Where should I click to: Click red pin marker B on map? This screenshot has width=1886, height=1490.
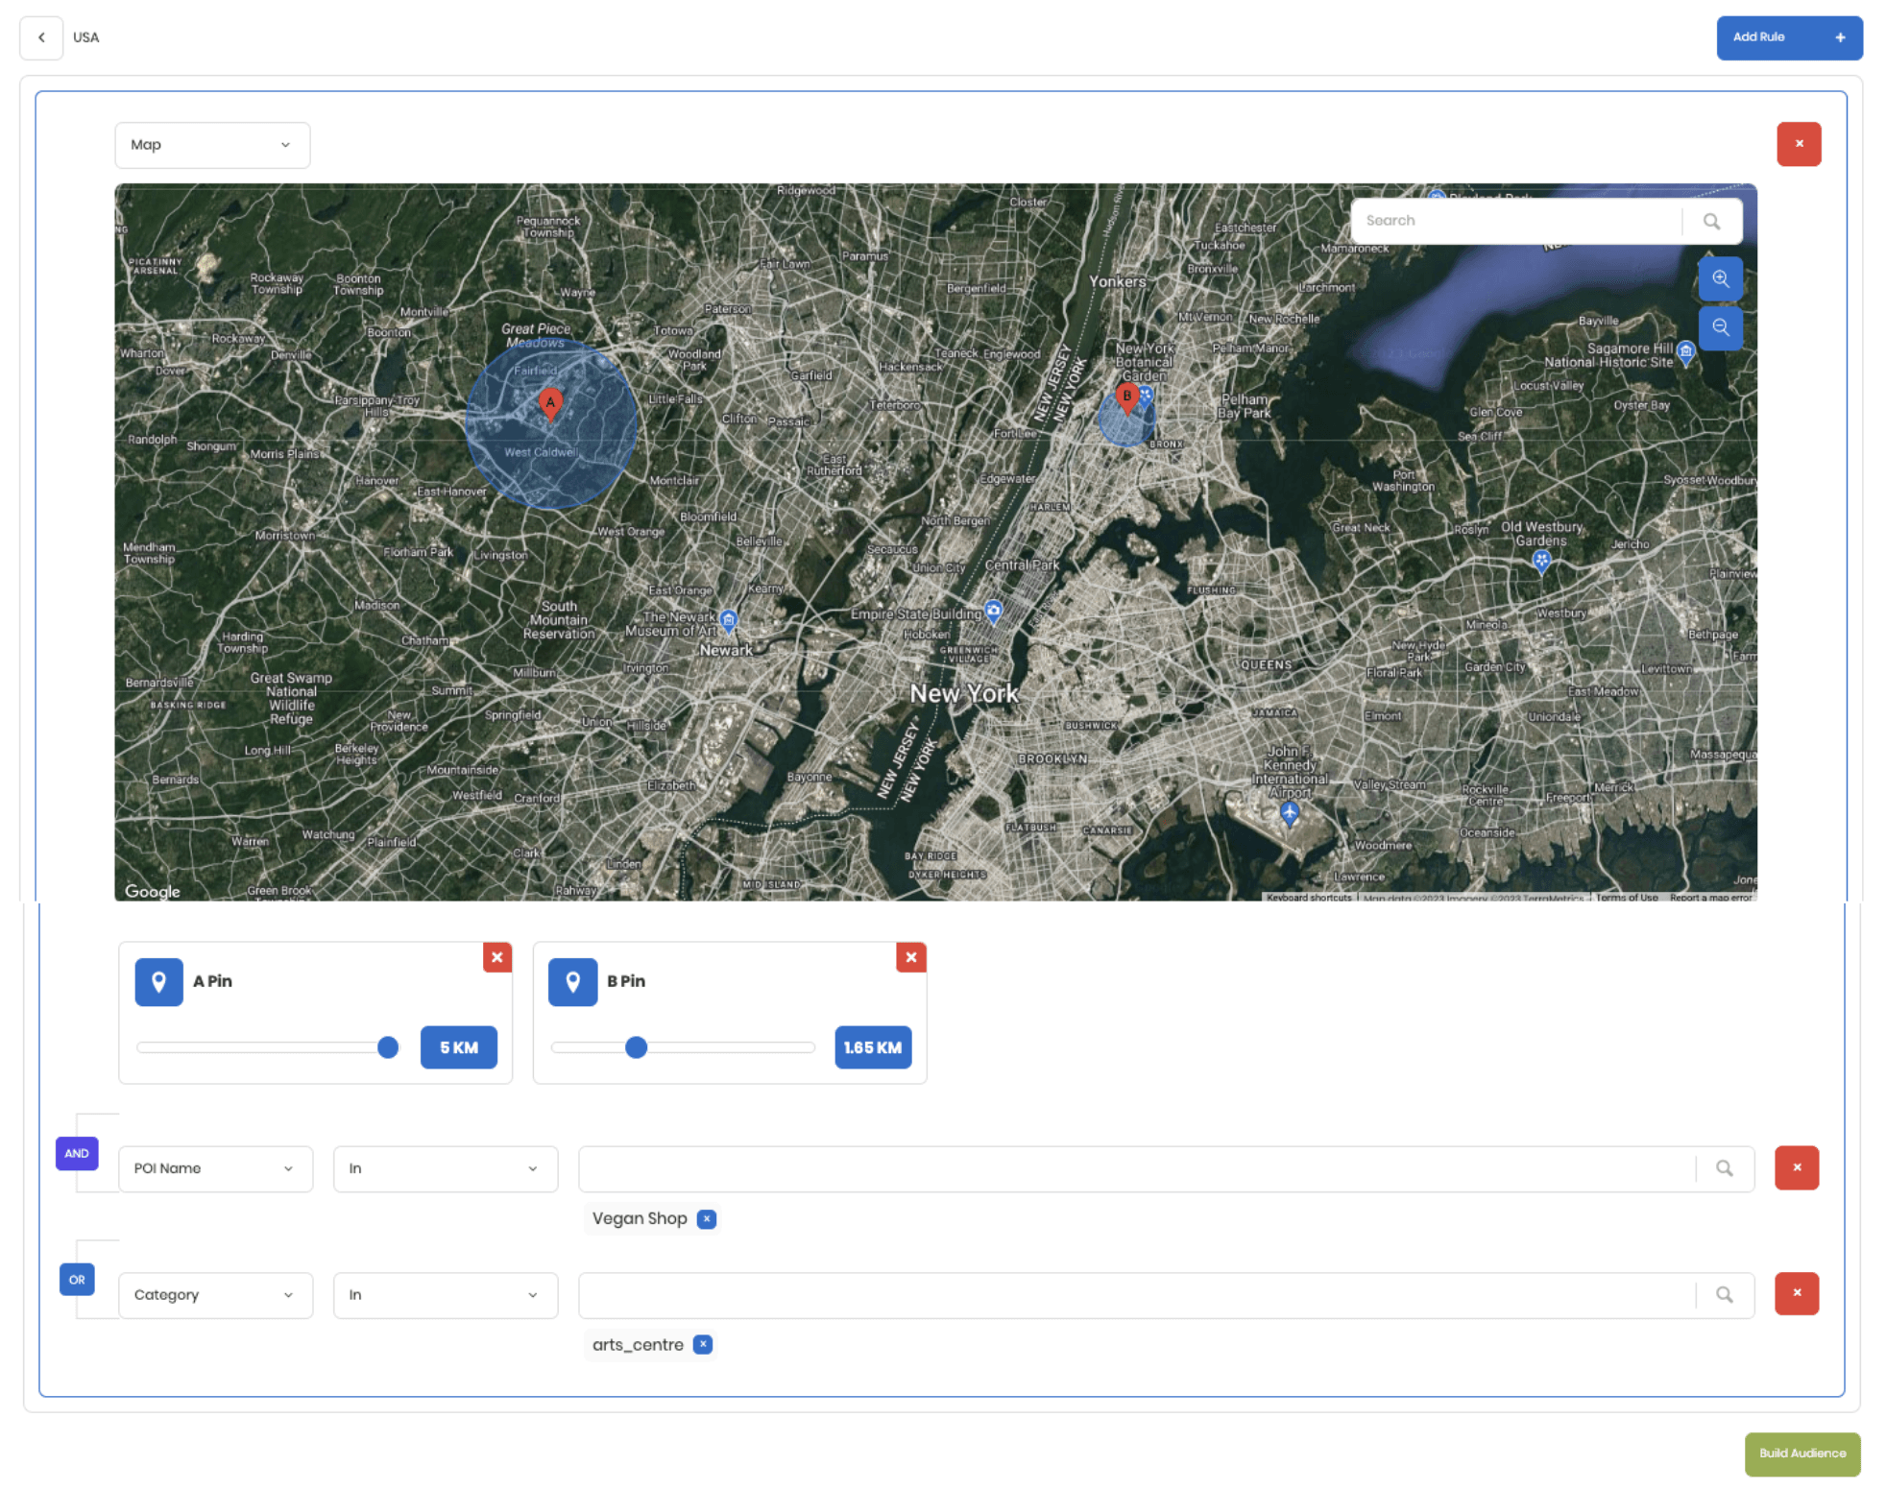tap(1127, 397)
